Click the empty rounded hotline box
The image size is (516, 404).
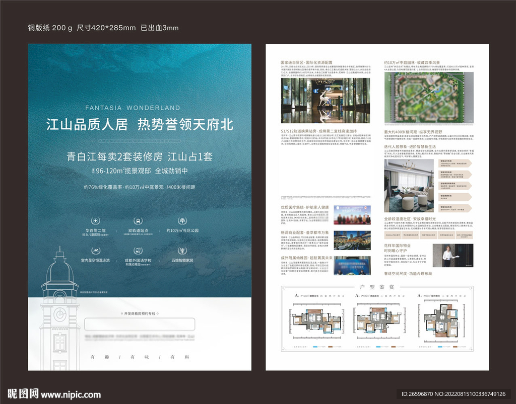click(140, 324)
